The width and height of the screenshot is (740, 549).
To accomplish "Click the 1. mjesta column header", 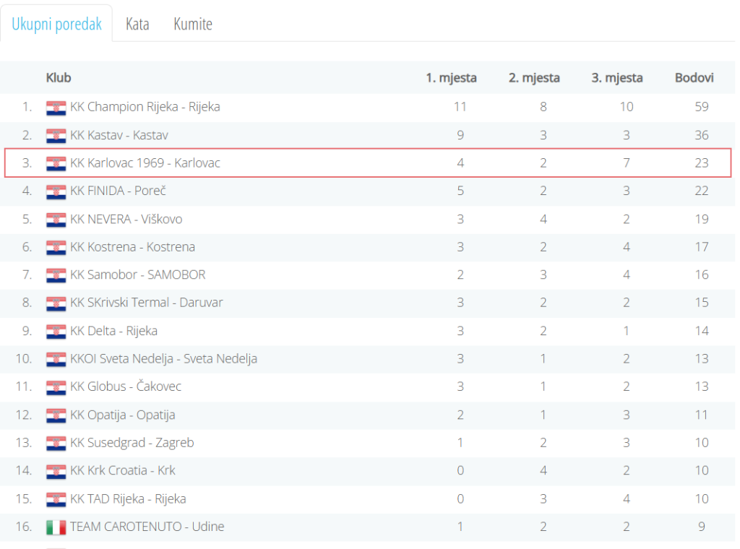I will click(451, 78).
